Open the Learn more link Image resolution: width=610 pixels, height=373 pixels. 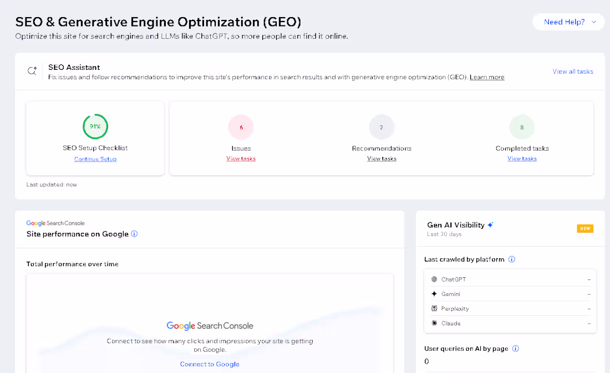487,77
